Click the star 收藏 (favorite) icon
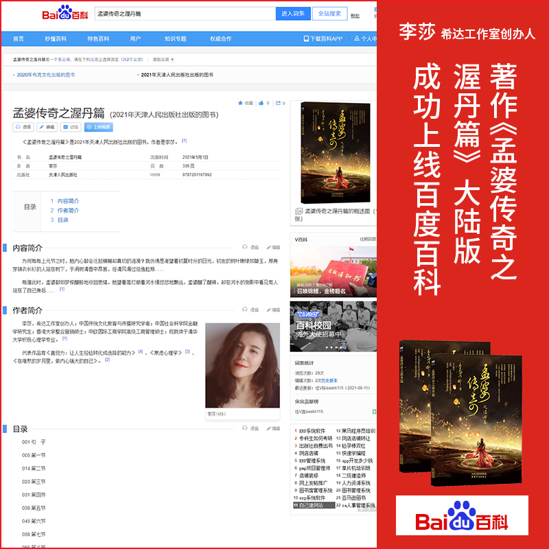 point(241,103)
